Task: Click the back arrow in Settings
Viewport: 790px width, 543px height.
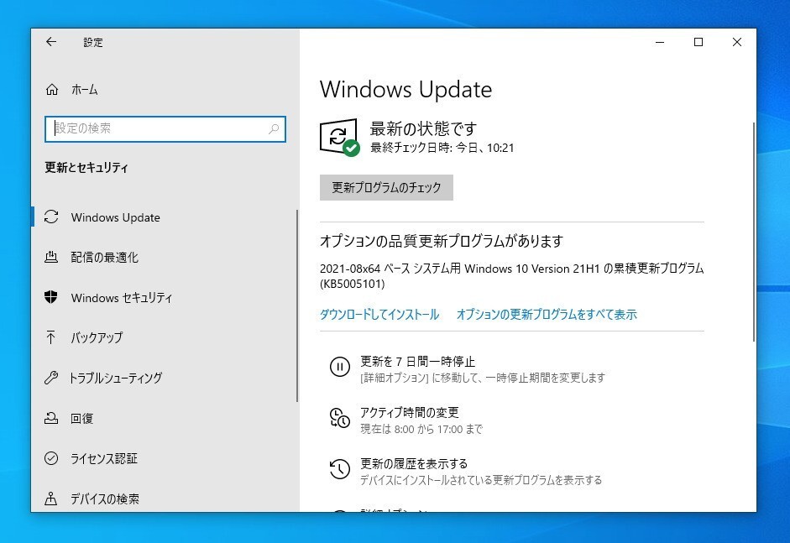Action: pos(51,42)
